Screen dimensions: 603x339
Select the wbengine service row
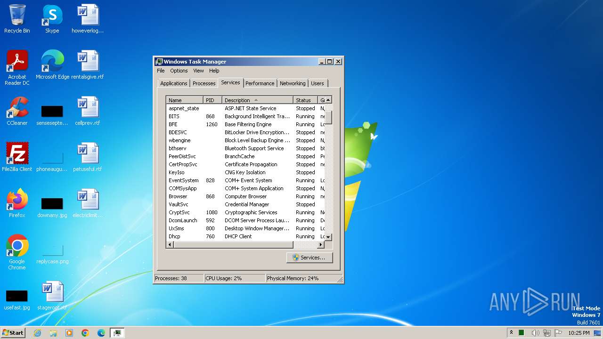tap(245, 140)
